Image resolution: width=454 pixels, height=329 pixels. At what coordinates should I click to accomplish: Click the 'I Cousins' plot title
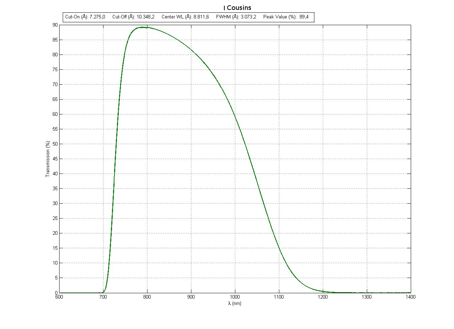(x=237, y=8)
